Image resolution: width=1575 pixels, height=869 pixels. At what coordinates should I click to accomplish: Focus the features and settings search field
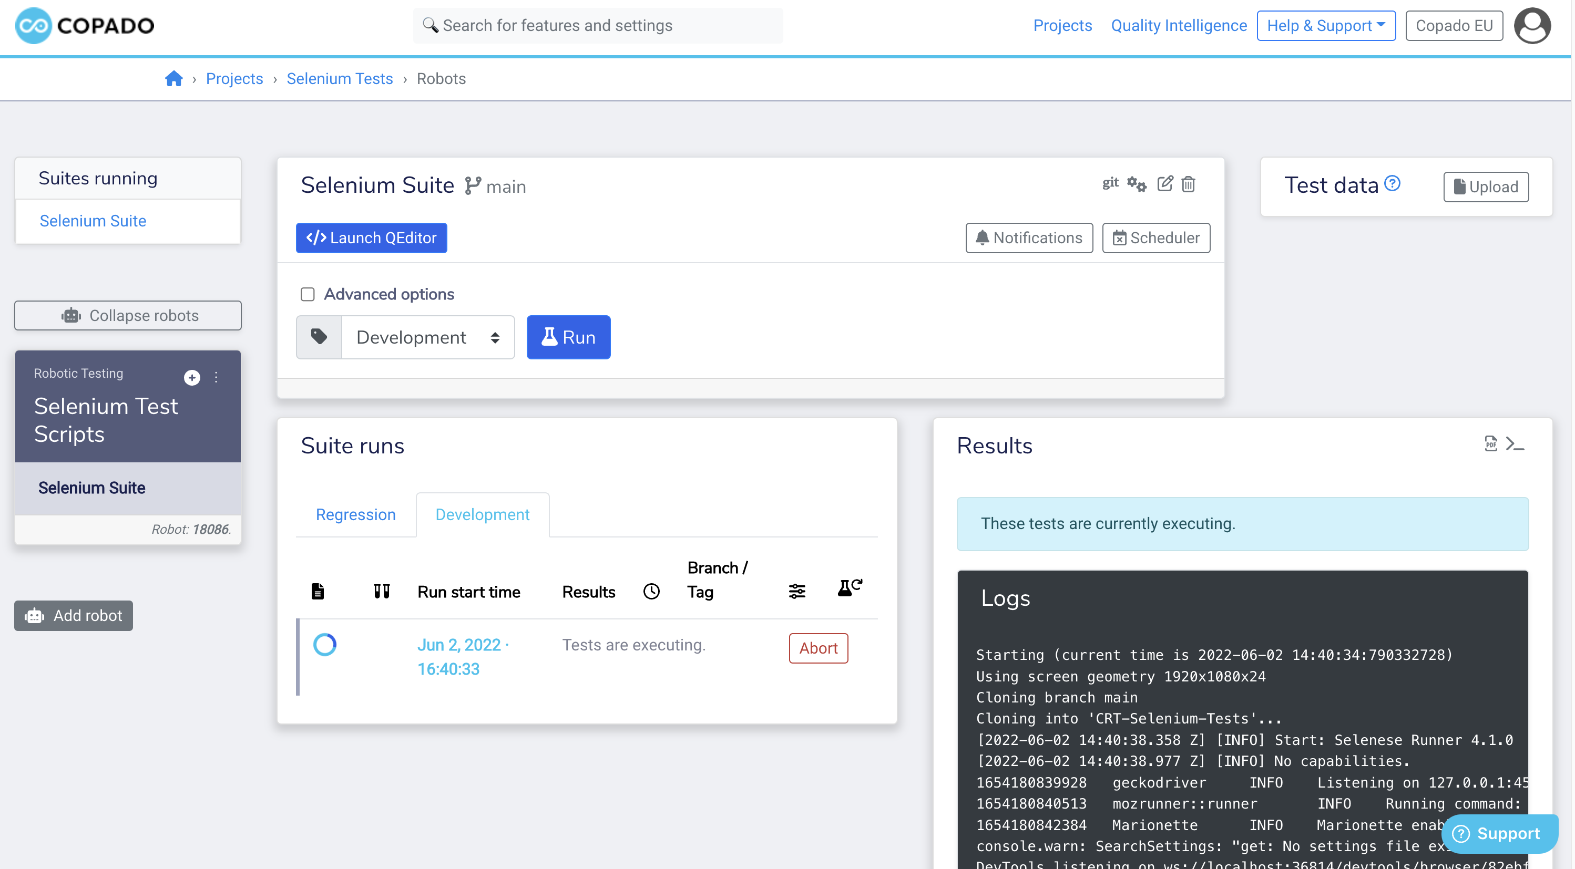598,26
